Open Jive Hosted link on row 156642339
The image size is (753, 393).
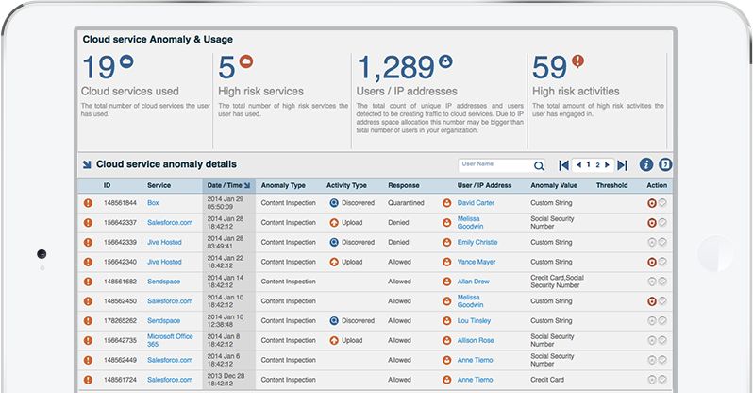[164, 243]
